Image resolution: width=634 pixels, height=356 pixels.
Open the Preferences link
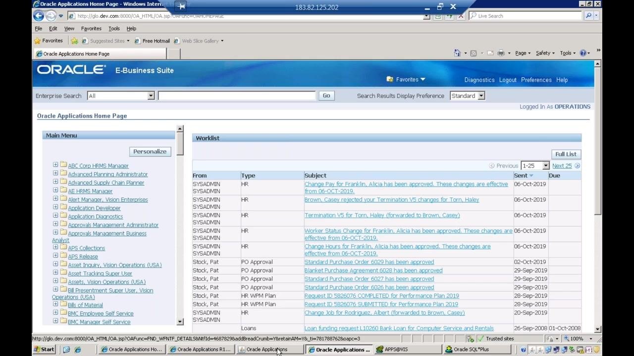click(x=536, y=80)
